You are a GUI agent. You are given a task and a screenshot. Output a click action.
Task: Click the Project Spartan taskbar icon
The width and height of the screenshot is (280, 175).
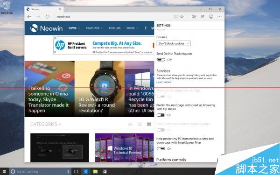tap(86, 172)
